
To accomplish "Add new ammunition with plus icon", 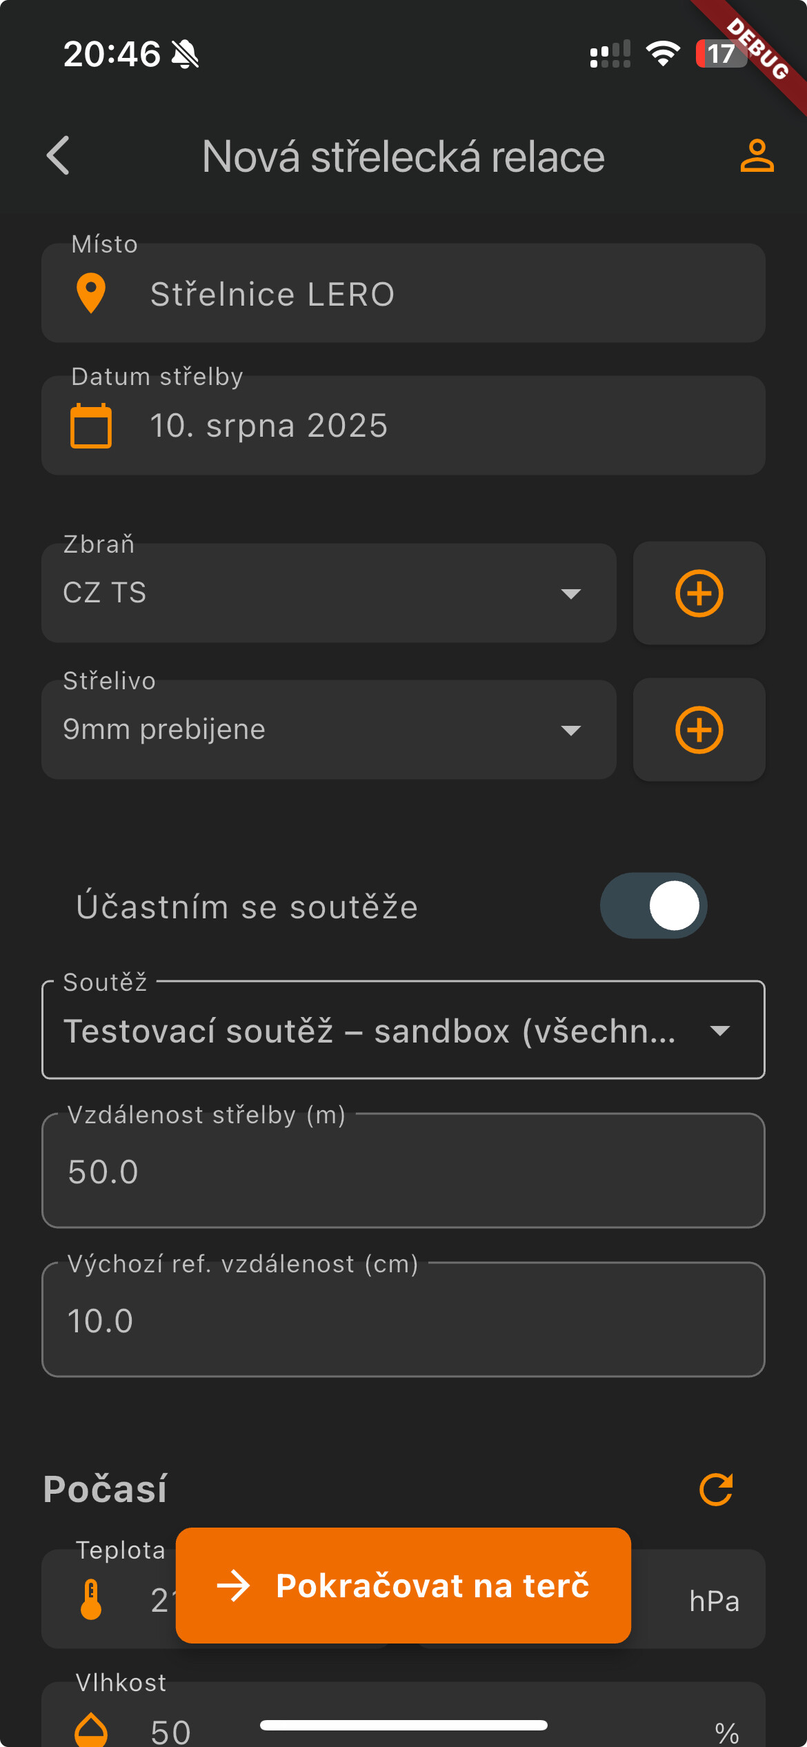I will (699, 730).
